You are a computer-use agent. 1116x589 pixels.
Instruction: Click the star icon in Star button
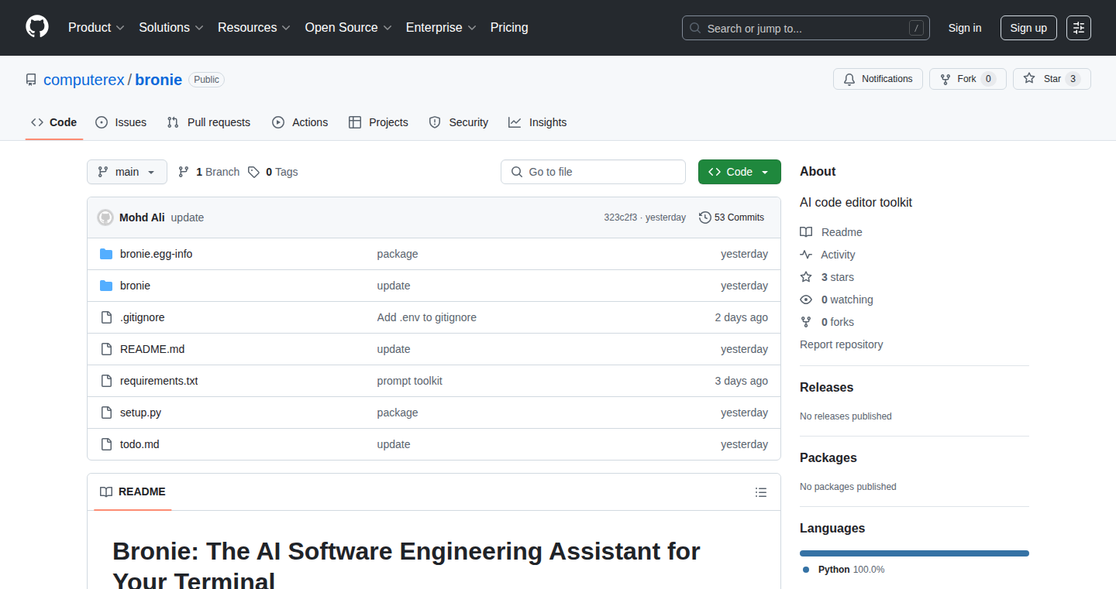click(1029, 79)
